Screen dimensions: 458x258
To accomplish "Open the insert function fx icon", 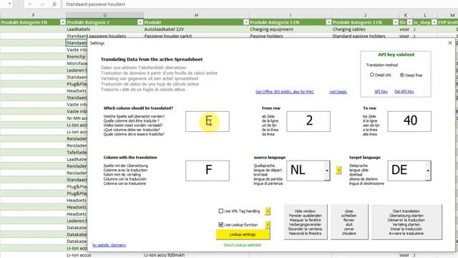I will [x=54, y=4].
